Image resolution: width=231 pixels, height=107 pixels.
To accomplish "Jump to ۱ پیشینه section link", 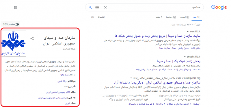I will (197, 104).
